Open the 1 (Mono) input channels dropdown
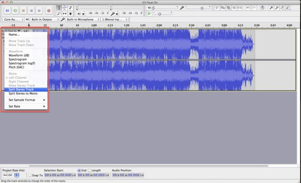Image resolution: width=301 pixels, height=183 pixels. 114,19
